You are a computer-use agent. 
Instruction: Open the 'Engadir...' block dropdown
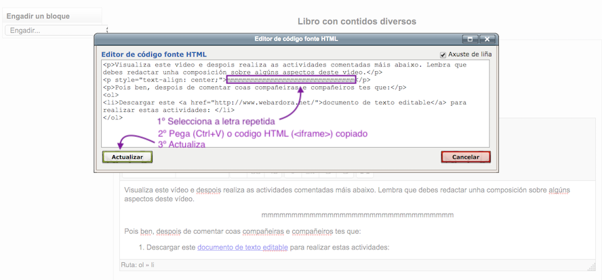click(56, 31)
